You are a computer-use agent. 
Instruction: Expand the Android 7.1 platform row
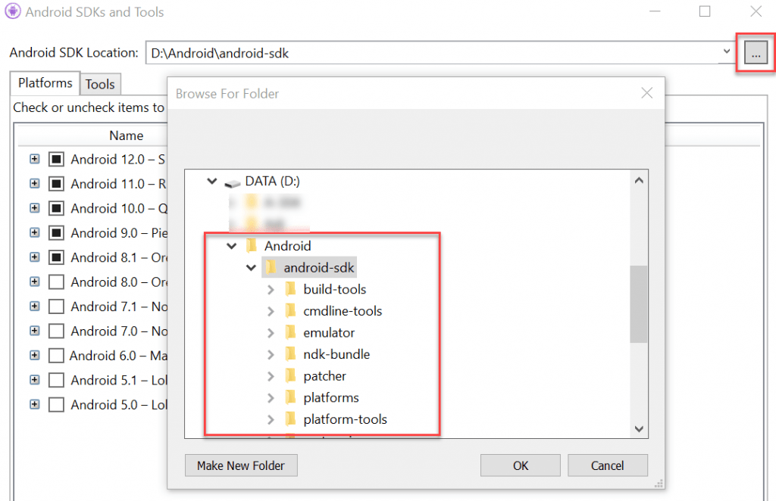pos(34,307)
